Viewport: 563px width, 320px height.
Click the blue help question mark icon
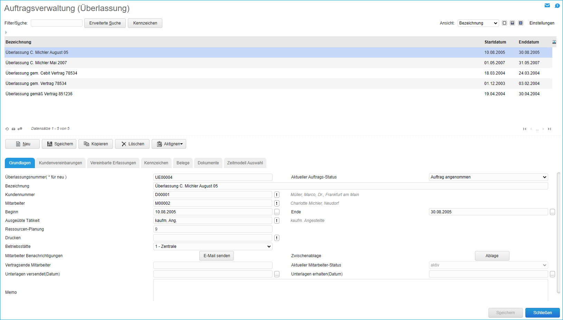557,6
